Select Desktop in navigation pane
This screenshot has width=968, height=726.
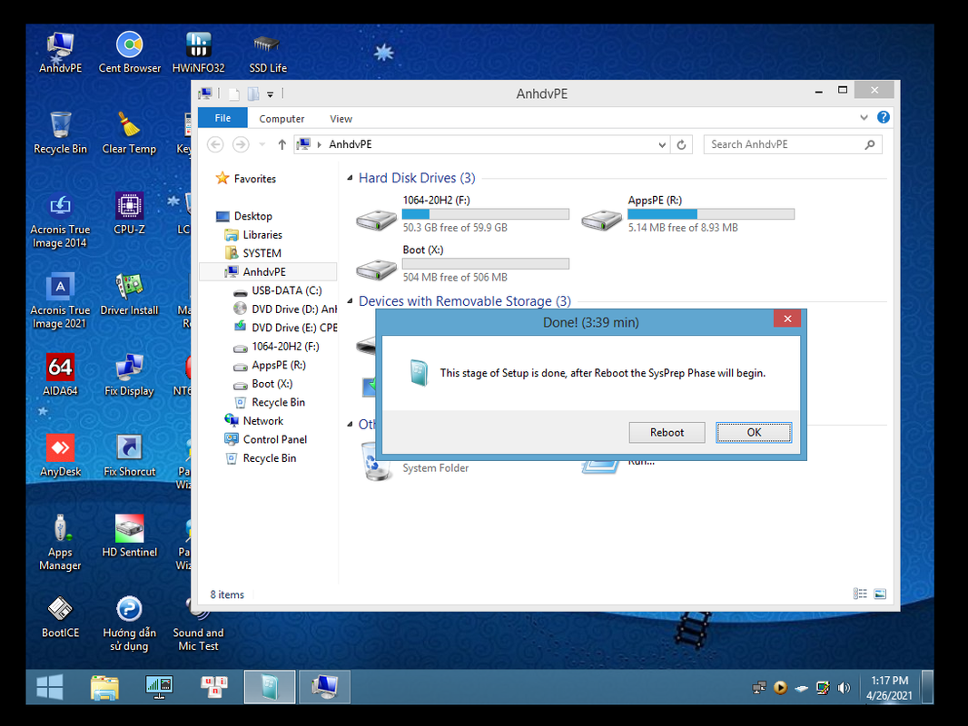point(244,216)
